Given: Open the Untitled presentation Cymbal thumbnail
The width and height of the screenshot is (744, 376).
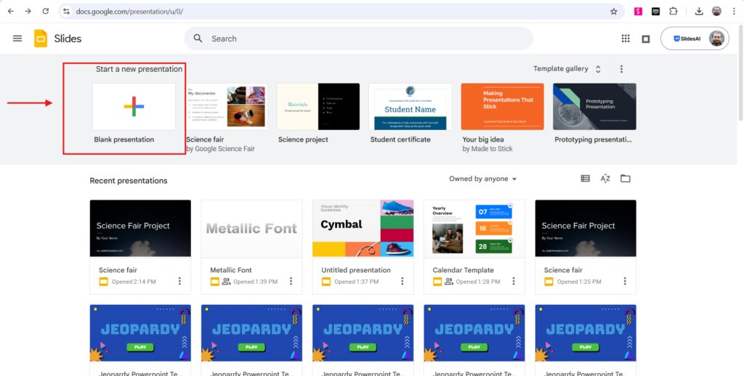Looking at the screenshot, I should 363,229.
